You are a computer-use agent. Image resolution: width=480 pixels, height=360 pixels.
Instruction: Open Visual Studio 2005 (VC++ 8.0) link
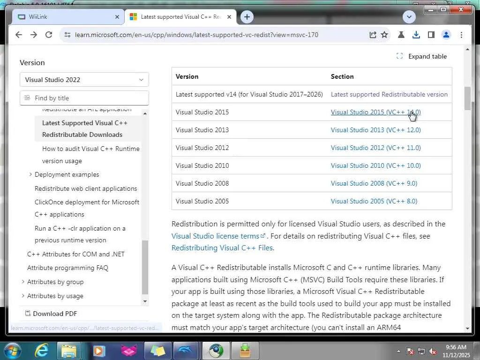click(374, 201)
